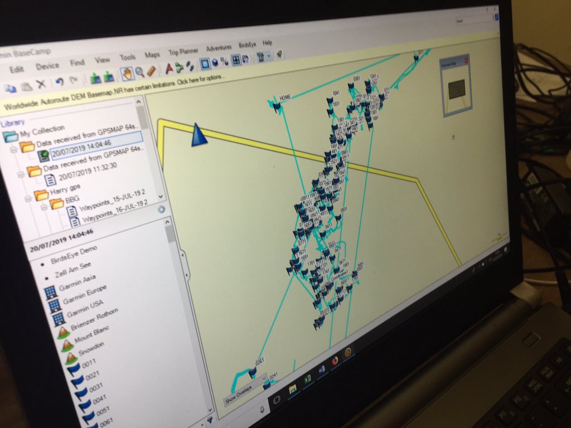The width and height of the screenshot is (571, 428).
Task: Open the Tools menu
Action: pos(128,57)
